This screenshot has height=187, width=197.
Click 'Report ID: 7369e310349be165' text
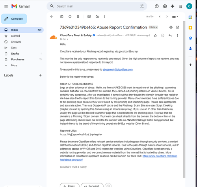[x=76, y=84]
